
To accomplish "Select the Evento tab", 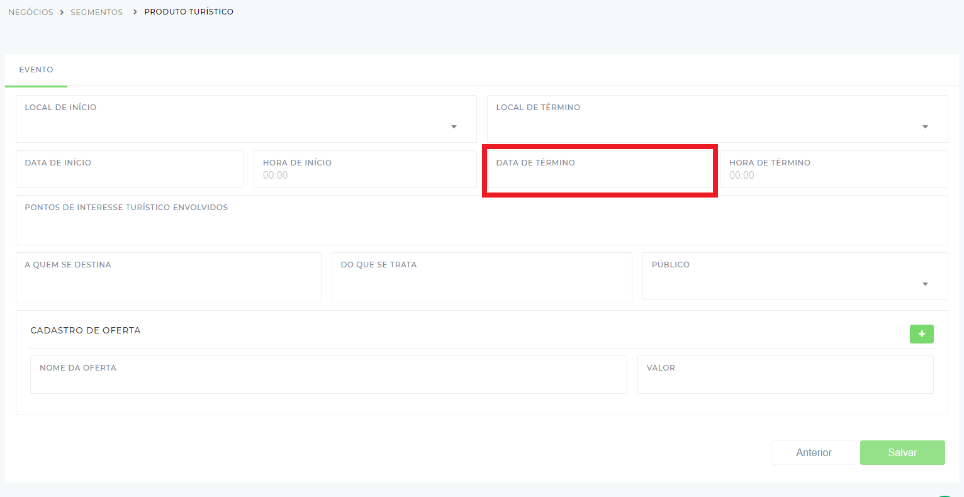I will point(36,70).
